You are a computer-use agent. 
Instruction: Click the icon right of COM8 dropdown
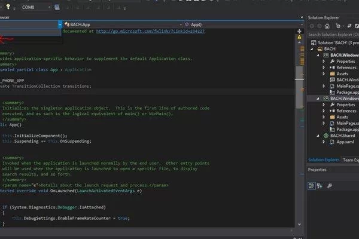57,7
